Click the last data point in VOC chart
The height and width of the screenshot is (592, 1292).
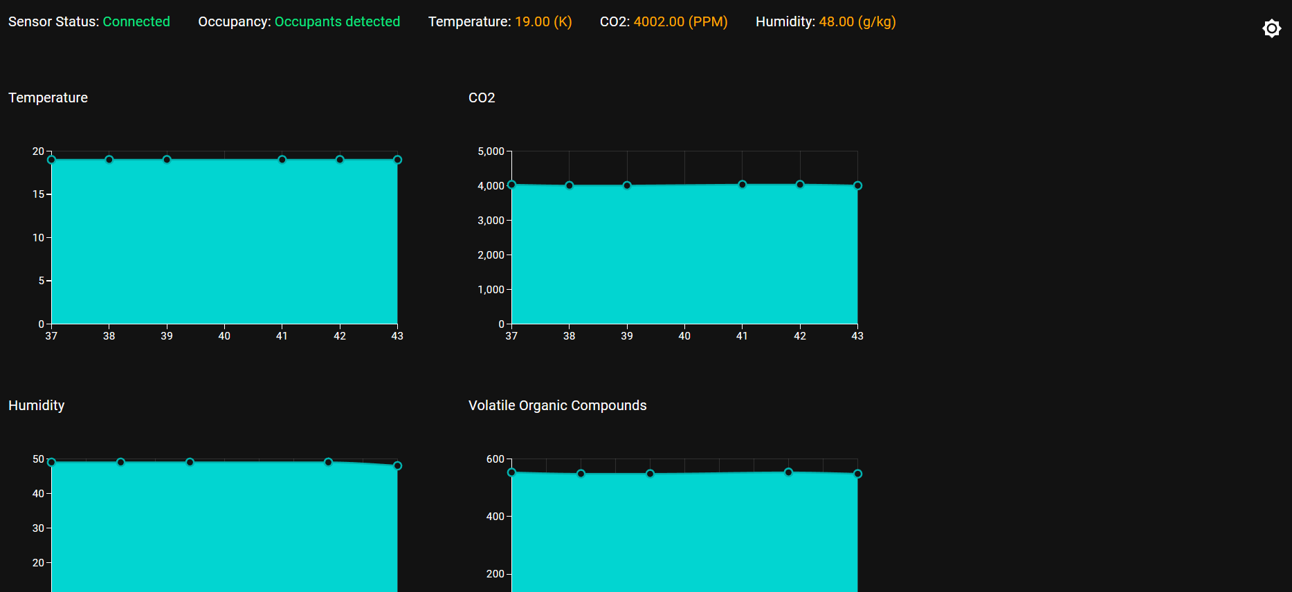pyautogui.click(x=857, y=474)
